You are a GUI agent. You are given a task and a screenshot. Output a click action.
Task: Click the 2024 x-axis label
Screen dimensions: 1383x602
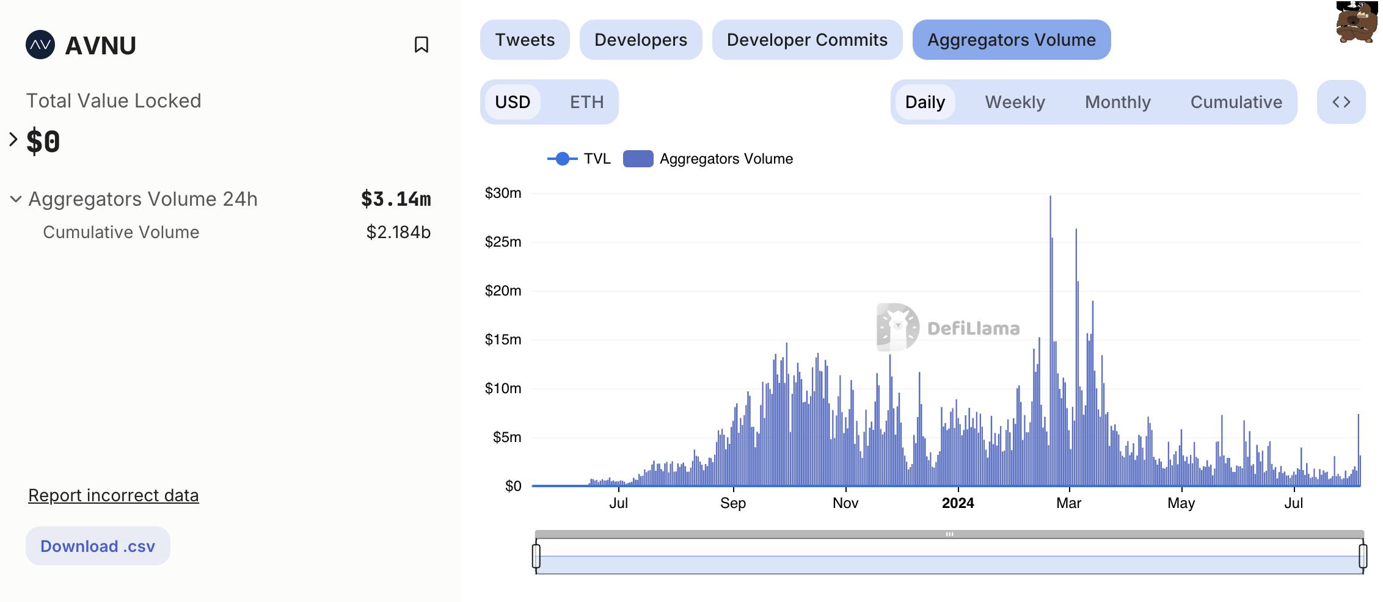coord(958,503)
